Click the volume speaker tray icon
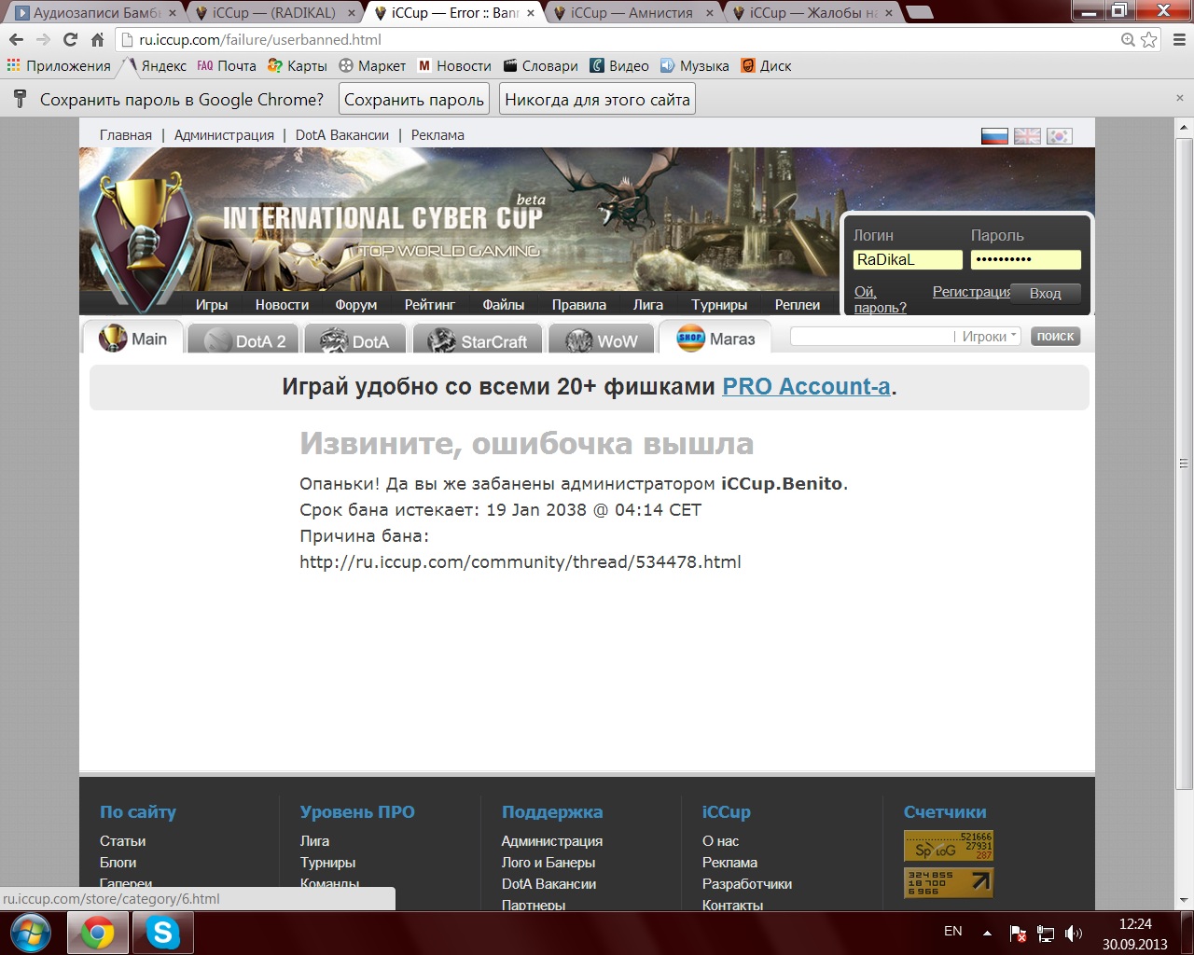The width and height of the screenshot is (1194, 955). (1074, 933)
